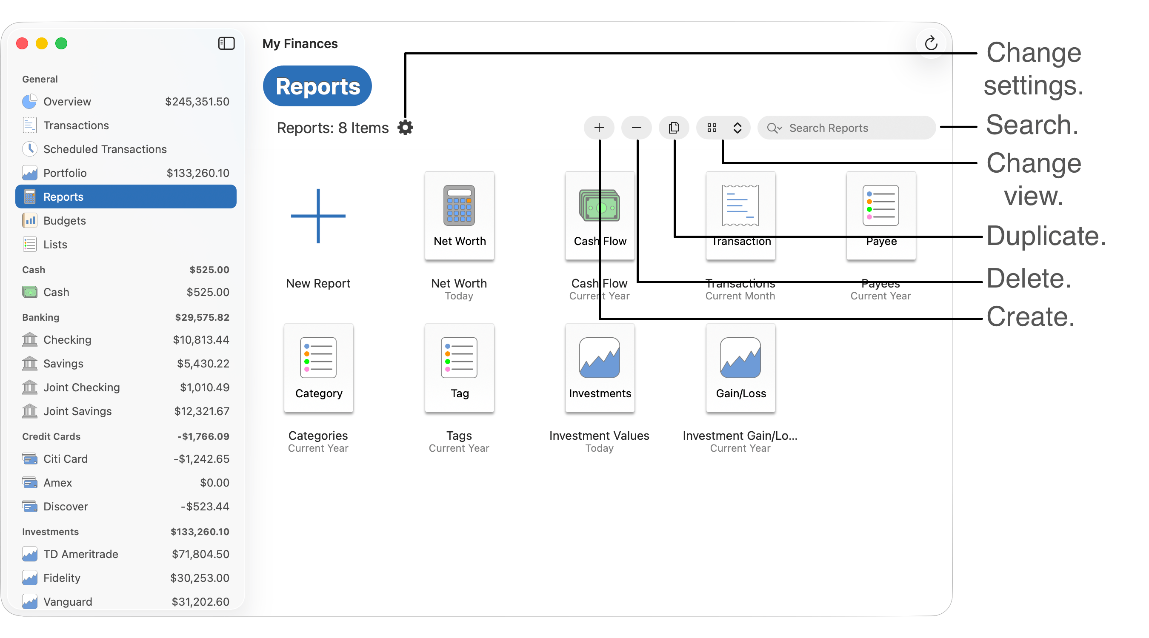Click the Reports heading button
This screenshot has width=1149, height=638.
pos(317,86)
